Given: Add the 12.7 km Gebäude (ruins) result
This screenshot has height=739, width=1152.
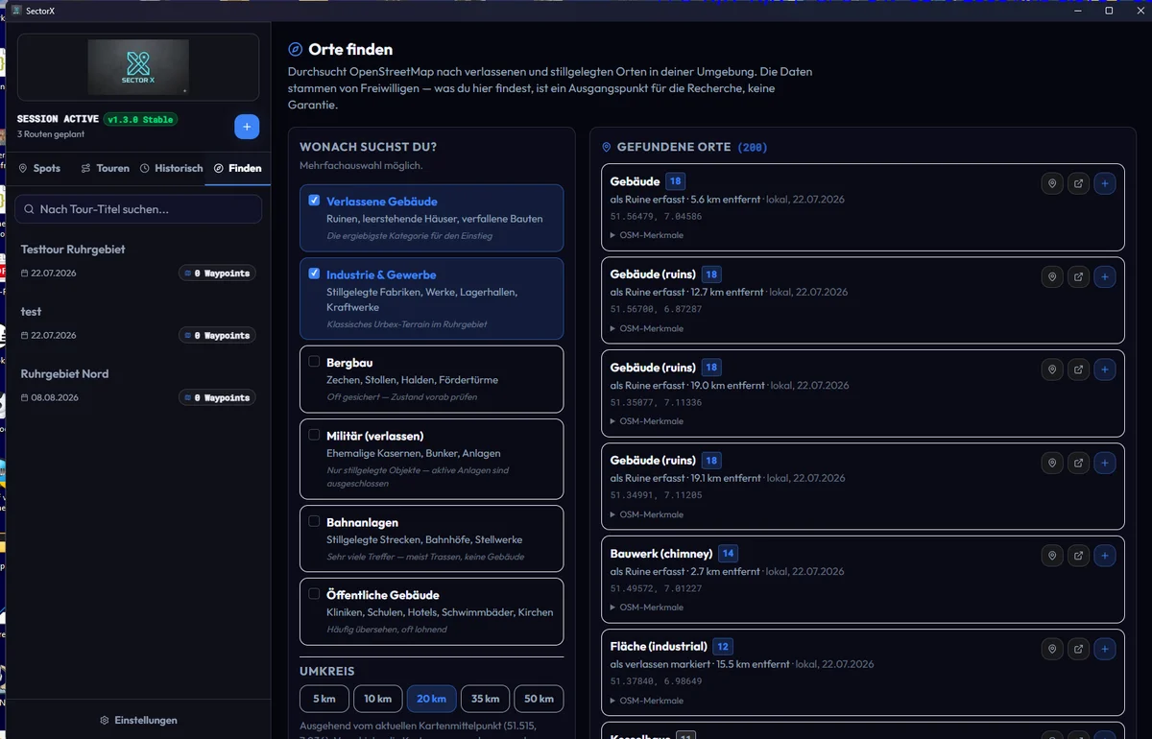Looking at the screenshot, I should click(x=1105, y=276).
